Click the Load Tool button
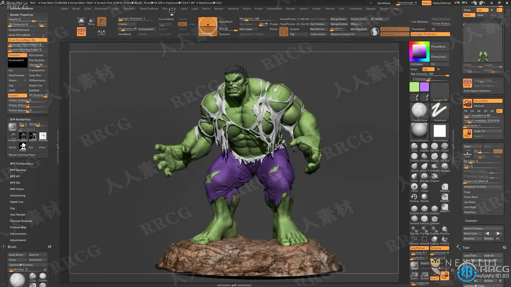Screen dimensions: 511x287 point(472,256)
